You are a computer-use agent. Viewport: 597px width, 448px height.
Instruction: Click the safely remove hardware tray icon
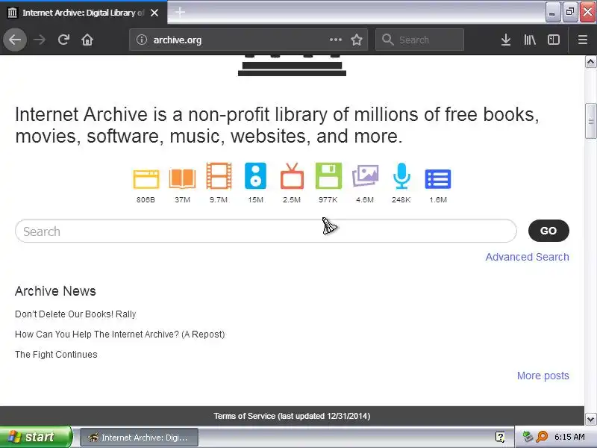point(528,437)
